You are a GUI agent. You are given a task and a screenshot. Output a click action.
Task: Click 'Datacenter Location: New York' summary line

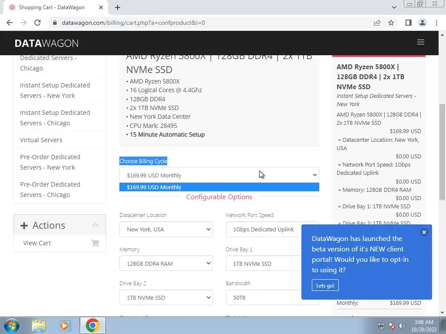pyautogui.click(x=378, y=144)
